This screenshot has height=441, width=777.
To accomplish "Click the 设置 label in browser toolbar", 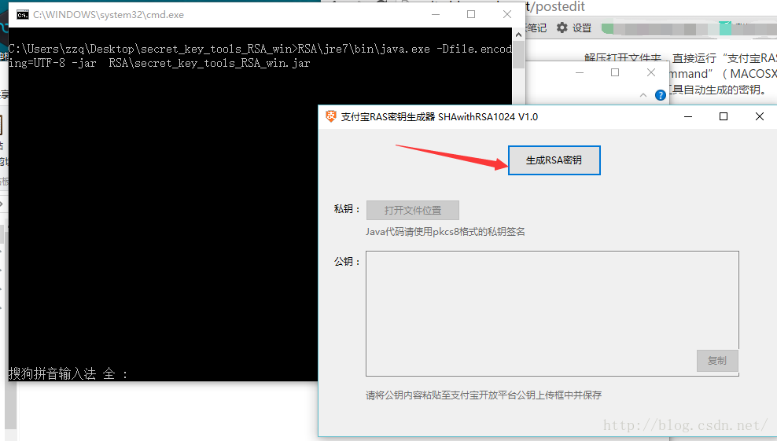I will (x=582, y=28).
